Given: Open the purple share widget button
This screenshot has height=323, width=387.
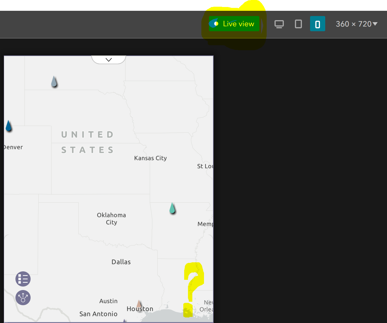Looking at the screenshot, I should (x=23, y=298).
